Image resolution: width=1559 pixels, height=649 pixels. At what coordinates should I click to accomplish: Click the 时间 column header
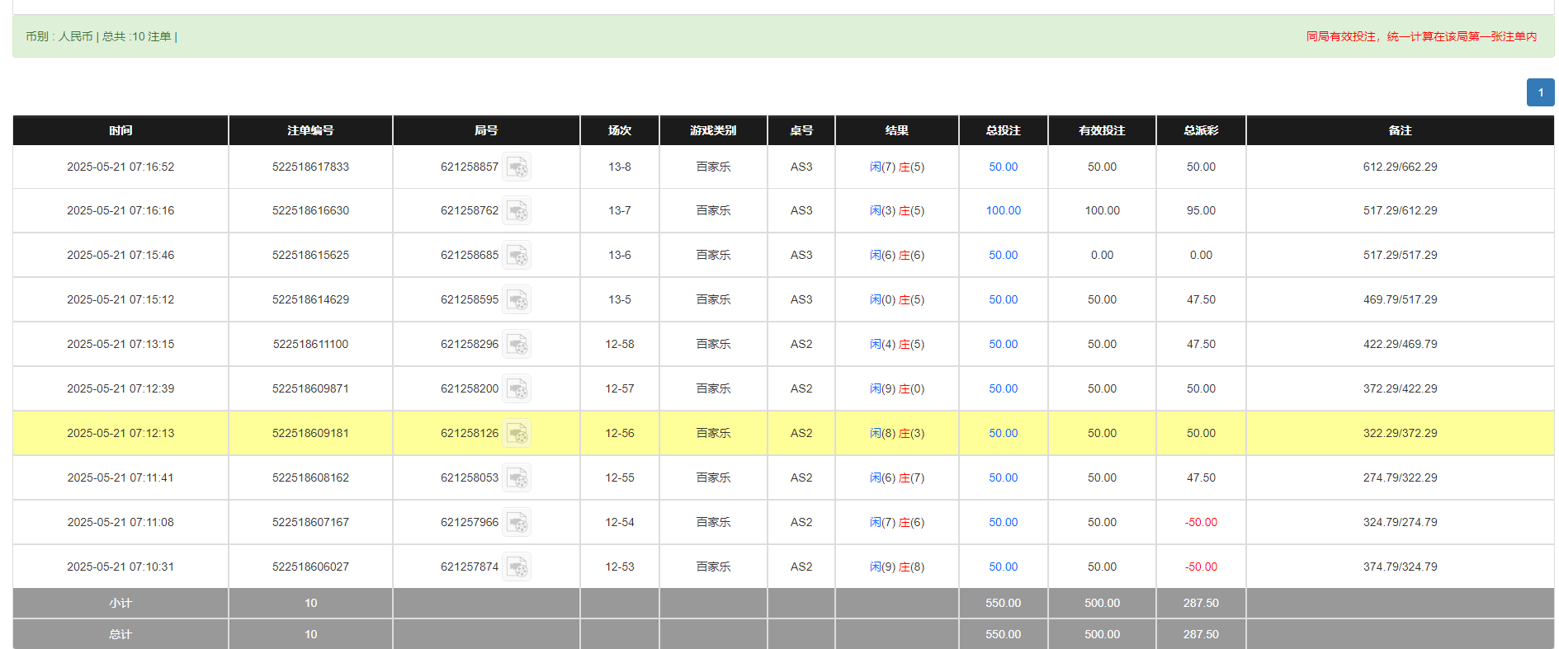120,130
